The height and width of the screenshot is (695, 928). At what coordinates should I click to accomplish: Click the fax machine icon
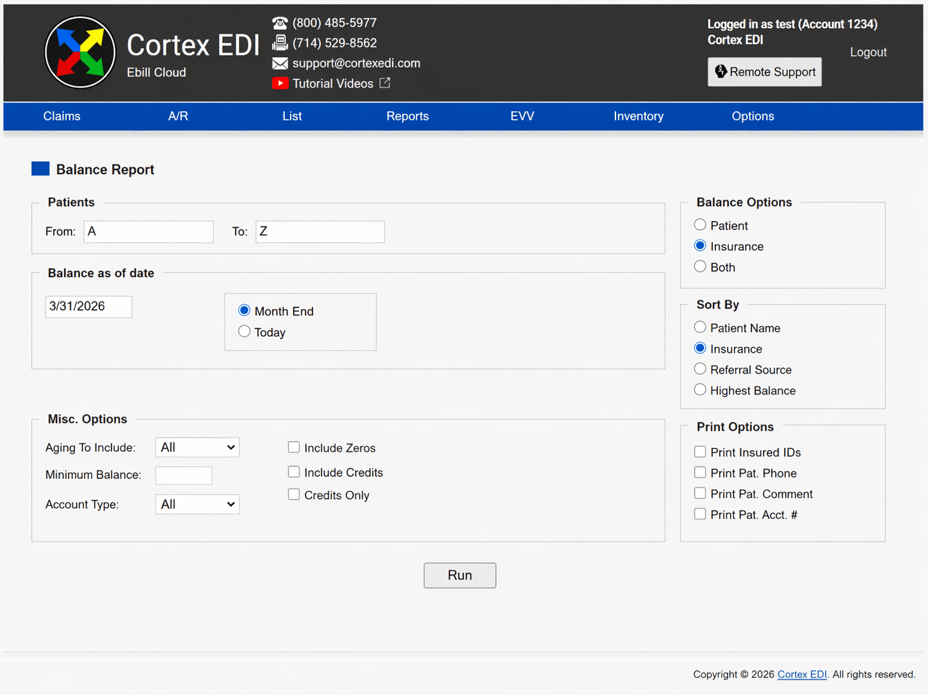point(280,43)
